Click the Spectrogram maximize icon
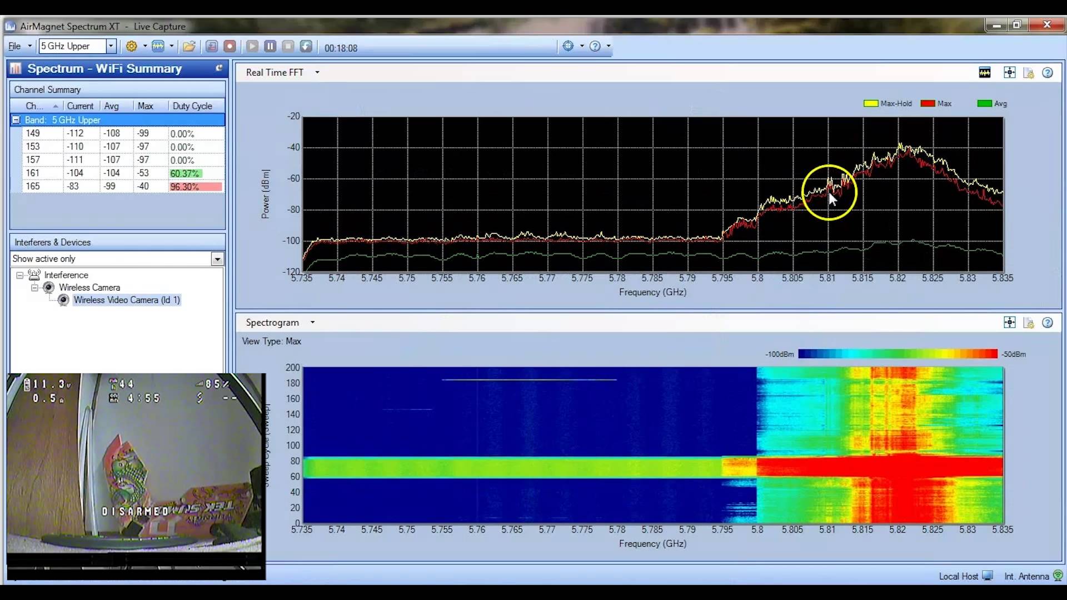This screenshot has height=600, width=1067. pos(1010,323)
